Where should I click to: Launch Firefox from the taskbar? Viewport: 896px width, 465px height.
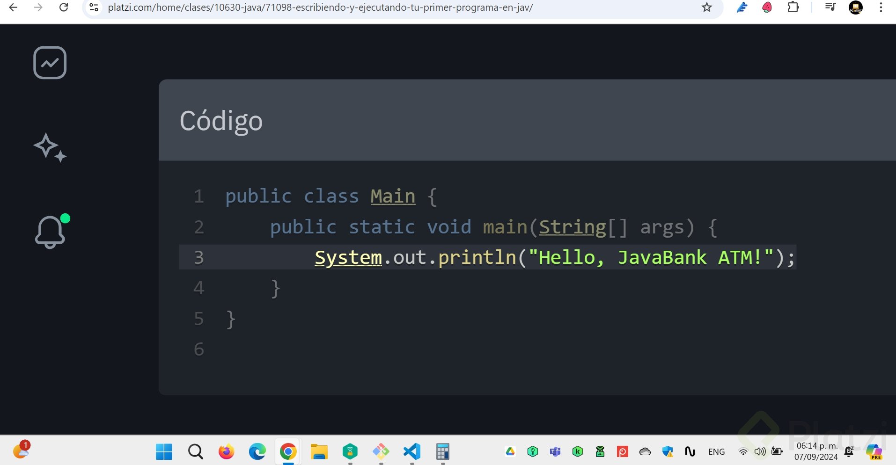[226, 451]
